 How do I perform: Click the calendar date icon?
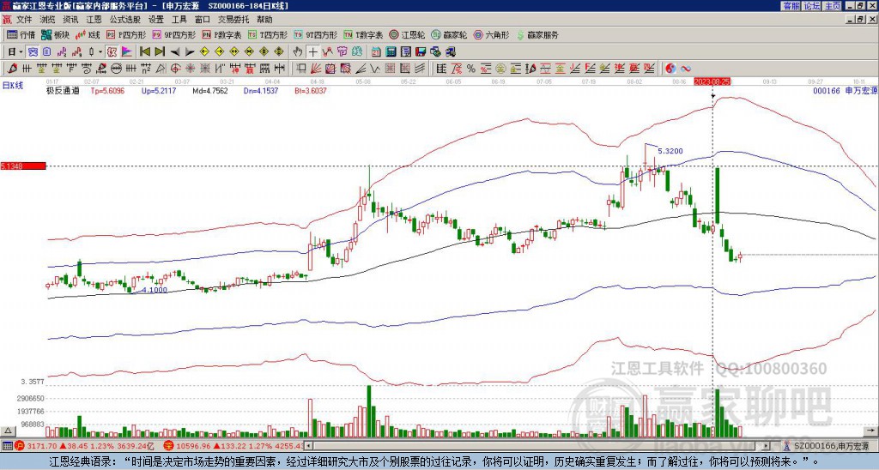pos(376,52)
